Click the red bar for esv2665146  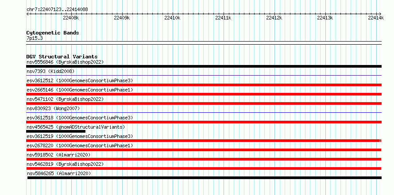pyautogui.click(x=204, y=94)
